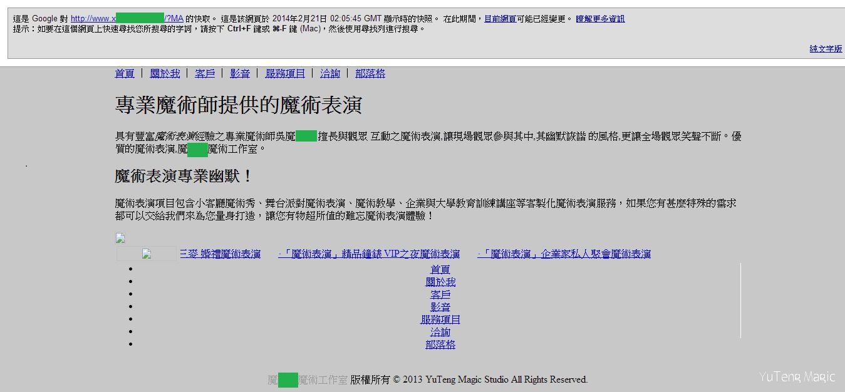The width and height of the screenshot is (845, 392).
Task: Click the 目前網頁 link in cache notice
Action: [500, 19]
